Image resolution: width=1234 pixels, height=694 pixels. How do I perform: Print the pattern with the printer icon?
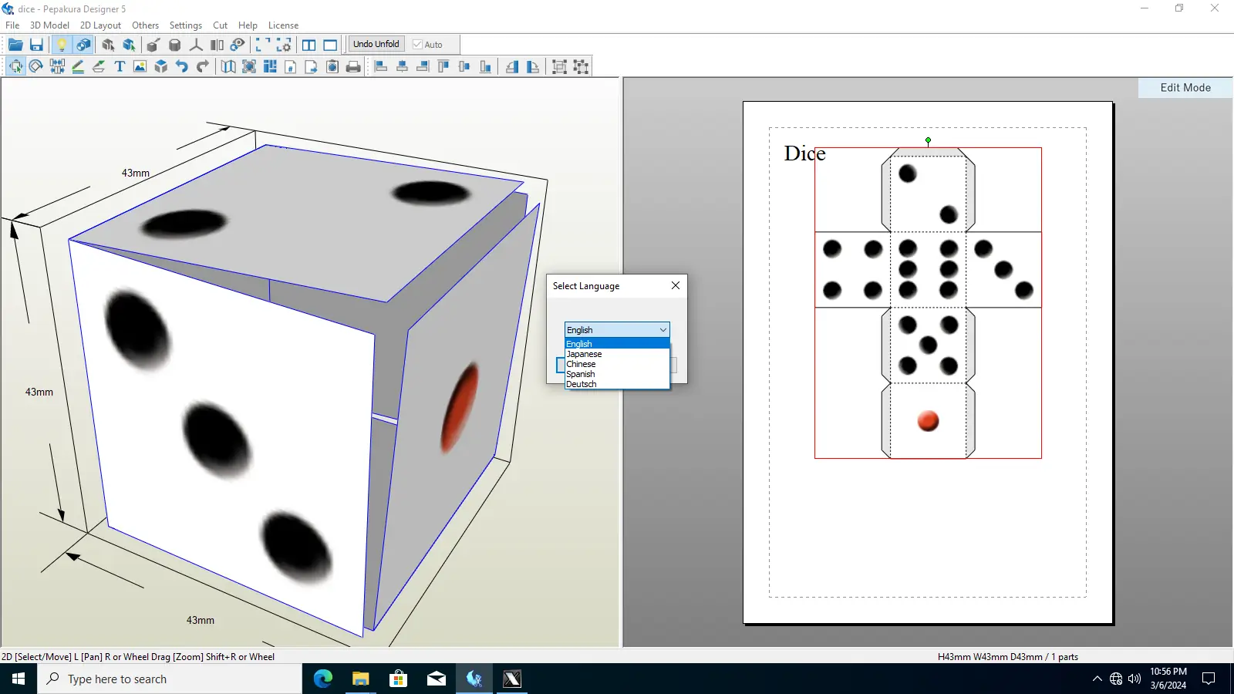[x=353, y=66]
